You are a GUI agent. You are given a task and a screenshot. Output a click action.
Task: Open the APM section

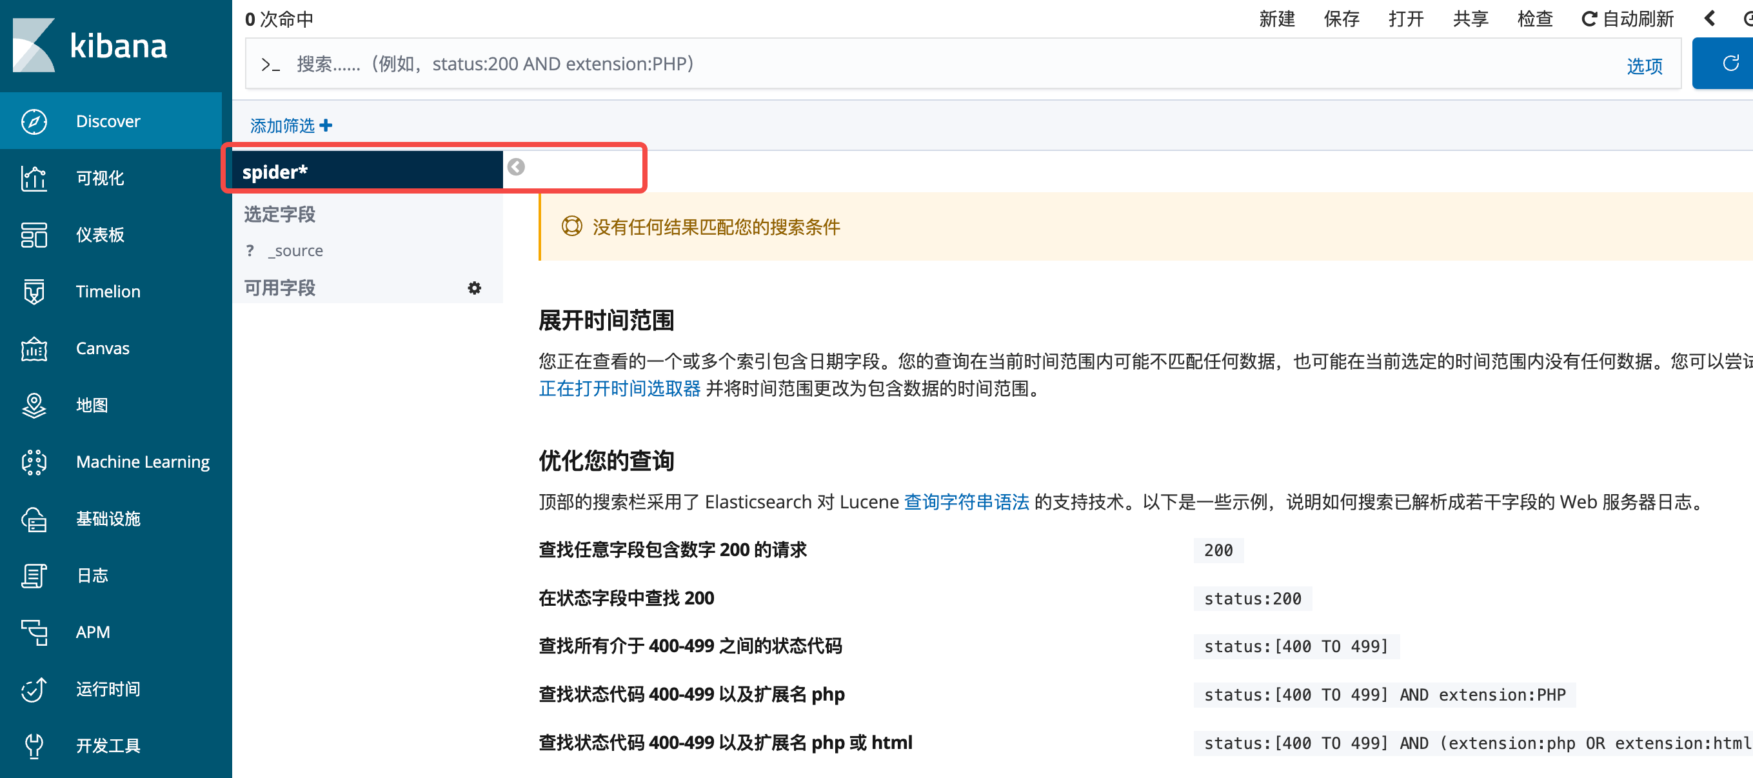pyautogui.click(x=92, y=632)
